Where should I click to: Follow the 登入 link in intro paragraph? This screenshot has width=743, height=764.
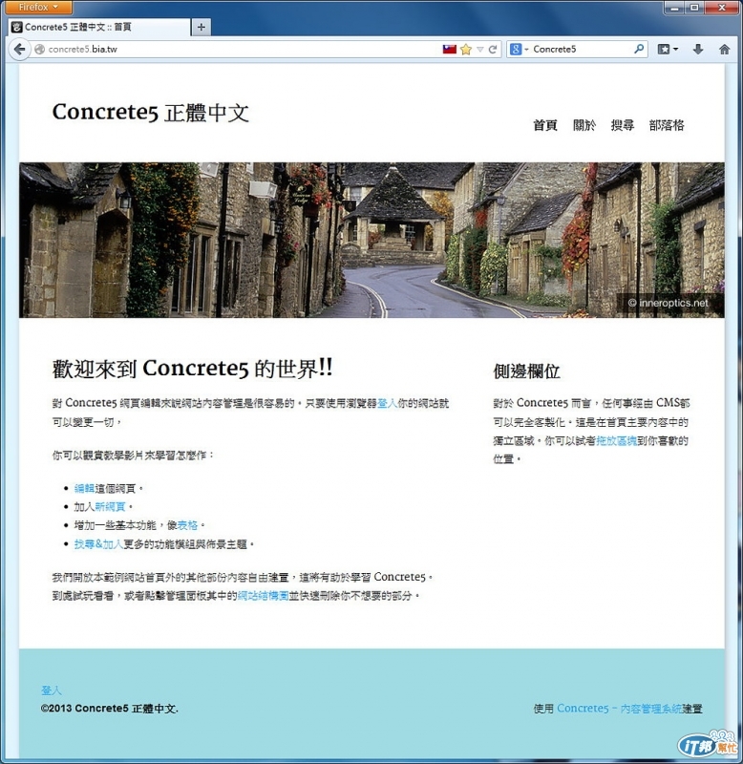point(388,403)
